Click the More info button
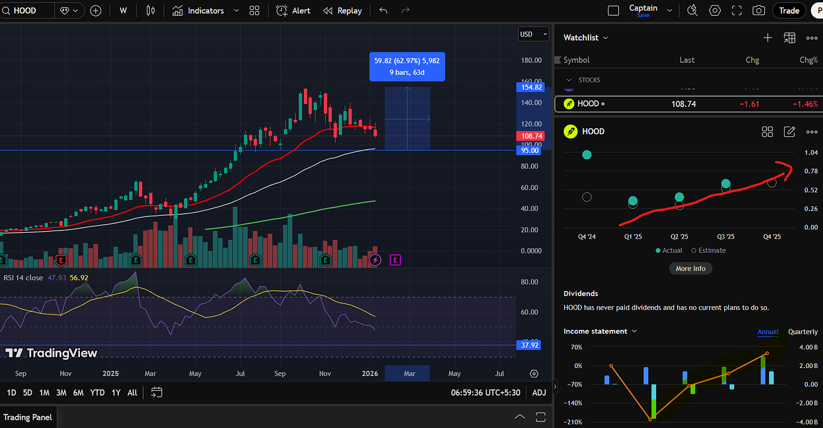 point(691,268)
